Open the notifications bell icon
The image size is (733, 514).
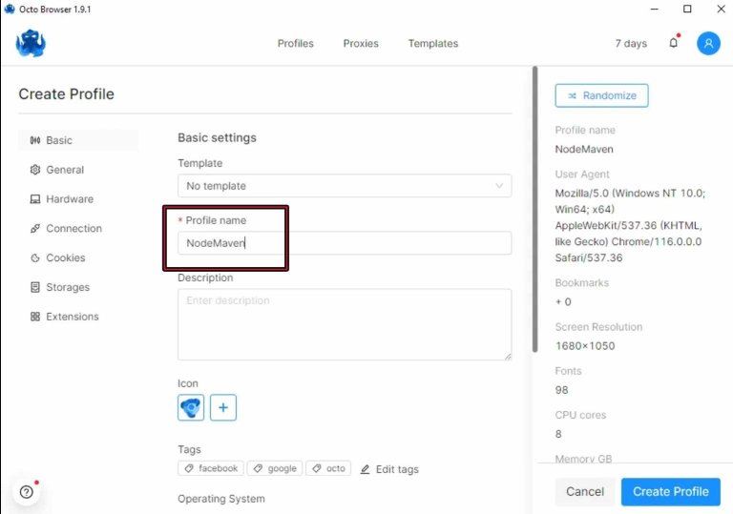[x=673, y=43]
